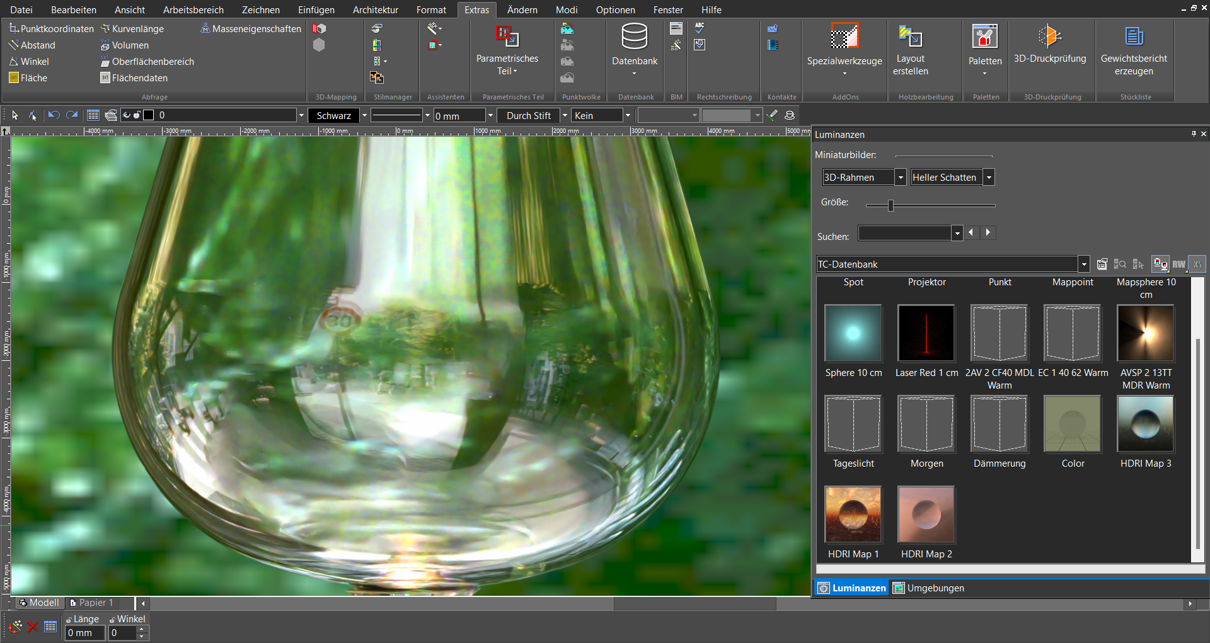Select the HDRI Map 1 thumbnail

tap(853, 514)
